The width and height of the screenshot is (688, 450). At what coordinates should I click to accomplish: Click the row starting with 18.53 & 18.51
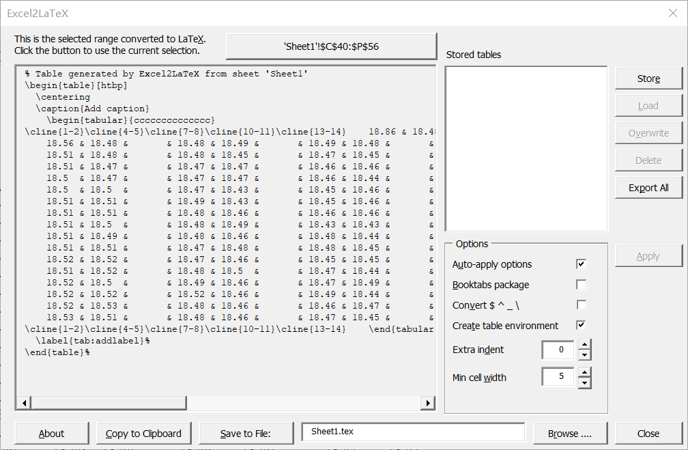click(240, 318)
